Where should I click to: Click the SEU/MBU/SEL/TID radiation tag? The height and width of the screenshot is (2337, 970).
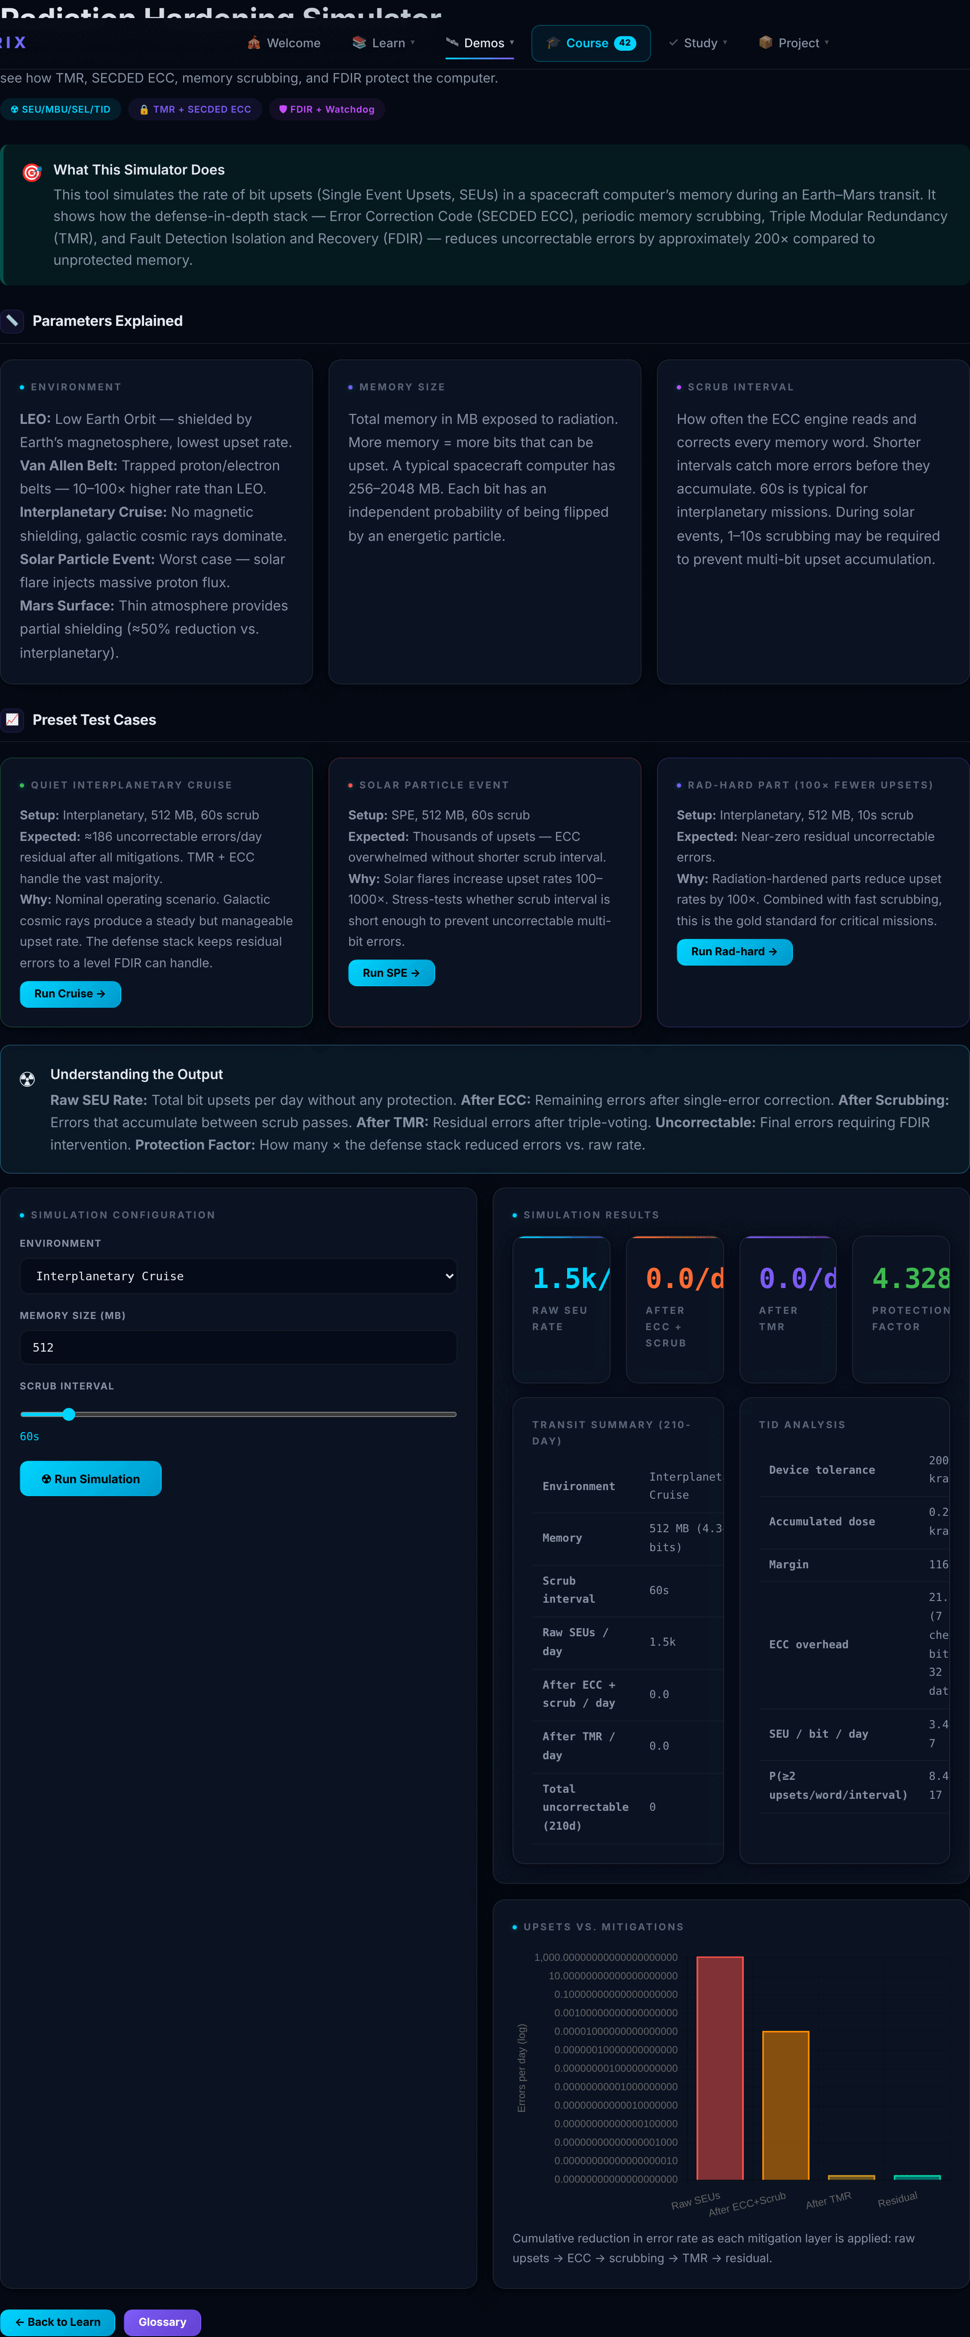(x=61, y=110)
